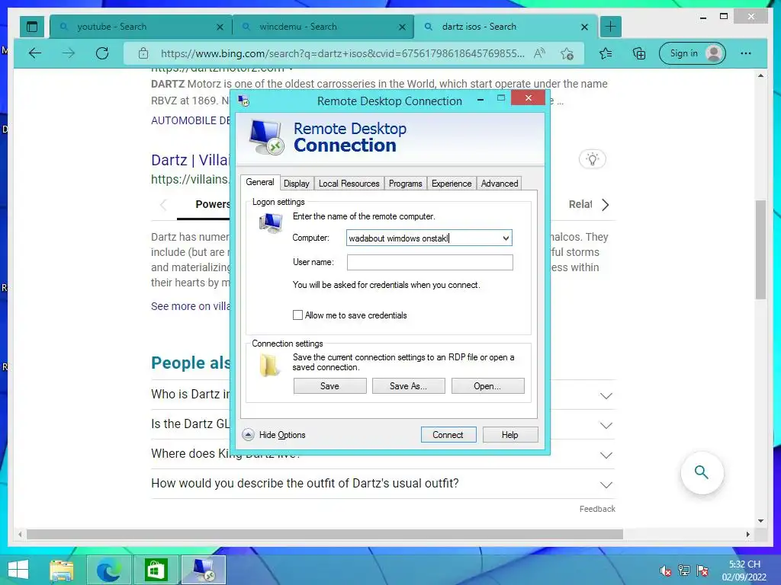
Task: Collapse the dialog with Hide Options arrow
Action: (x=248, y=435)
